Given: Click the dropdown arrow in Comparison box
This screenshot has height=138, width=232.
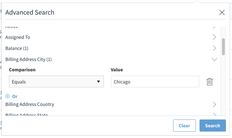Looking at the screenshot, I should tap(99, 82).
